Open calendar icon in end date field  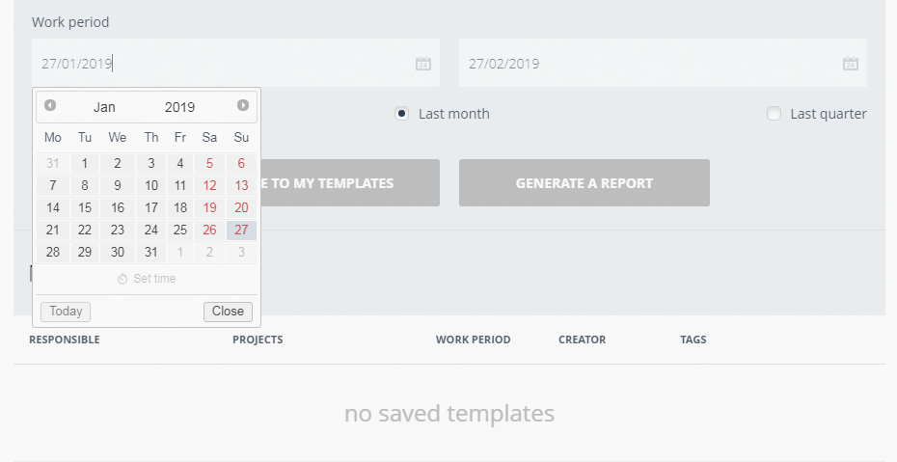pos(851,64)
